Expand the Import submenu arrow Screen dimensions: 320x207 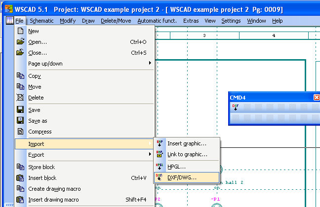(x=150, y=143)
